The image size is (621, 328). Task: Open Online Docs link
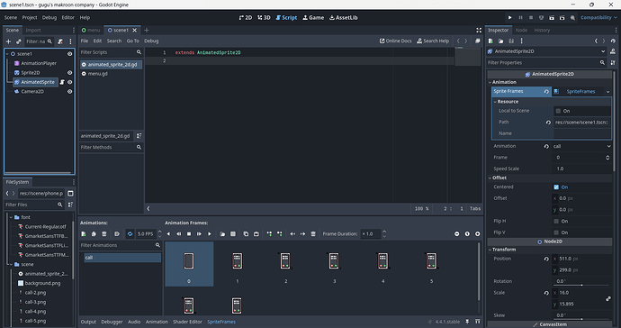[396, 41]
